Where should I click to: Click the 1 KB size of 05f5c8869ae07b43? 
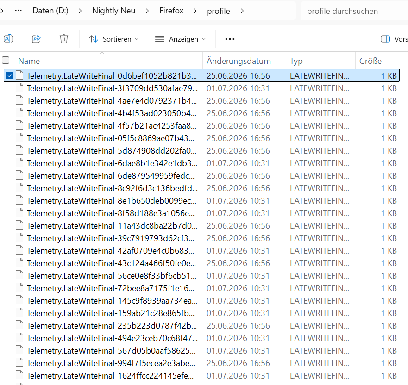389,138
